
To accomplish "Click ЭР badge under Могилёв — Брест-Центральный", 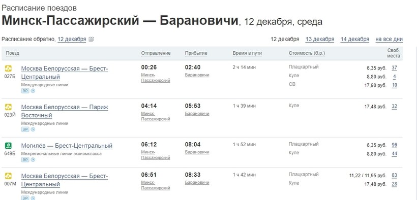I will 25,159.
